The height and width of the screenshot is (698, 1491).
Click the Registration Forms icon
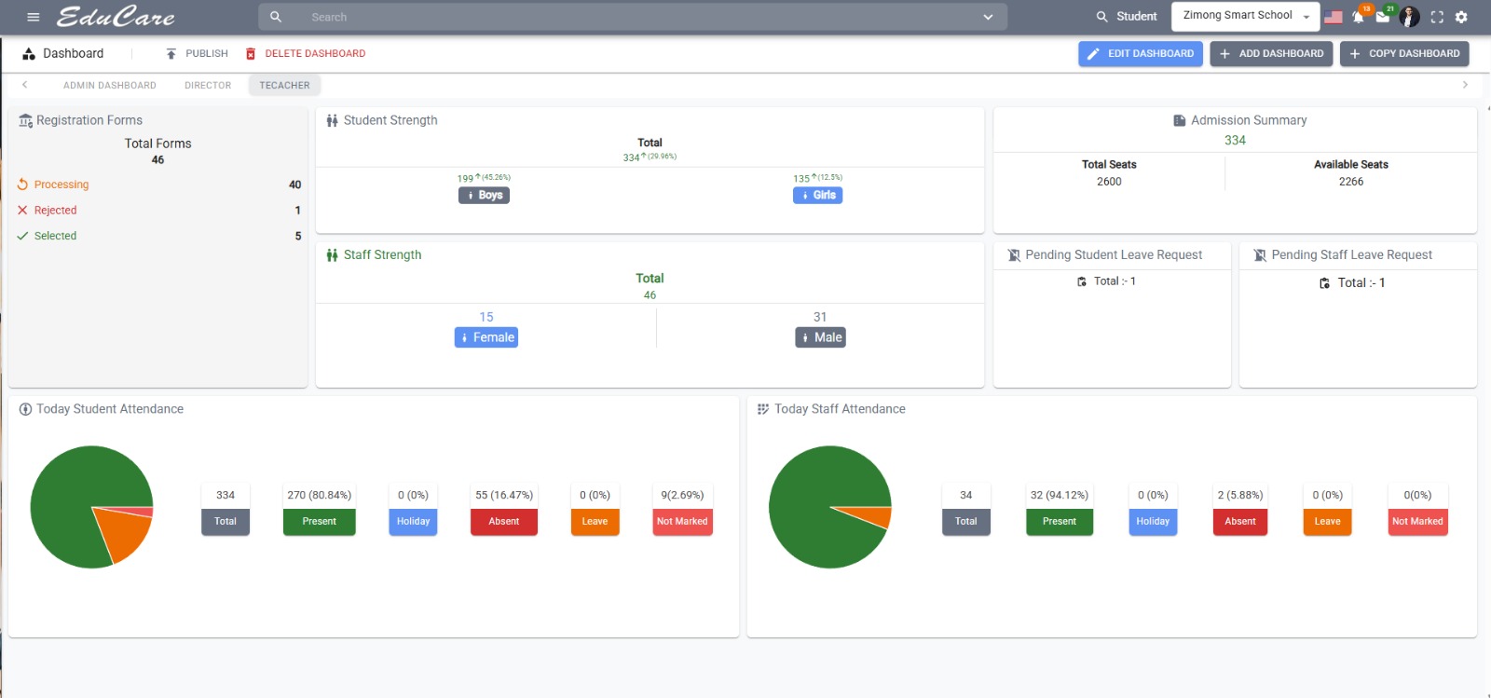point(26,121)
